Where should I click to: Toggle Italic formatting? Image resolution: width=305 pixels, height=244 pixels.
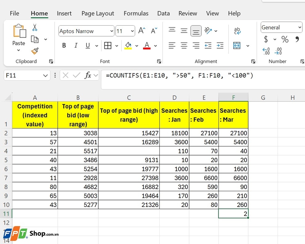[x=76, y=46]
